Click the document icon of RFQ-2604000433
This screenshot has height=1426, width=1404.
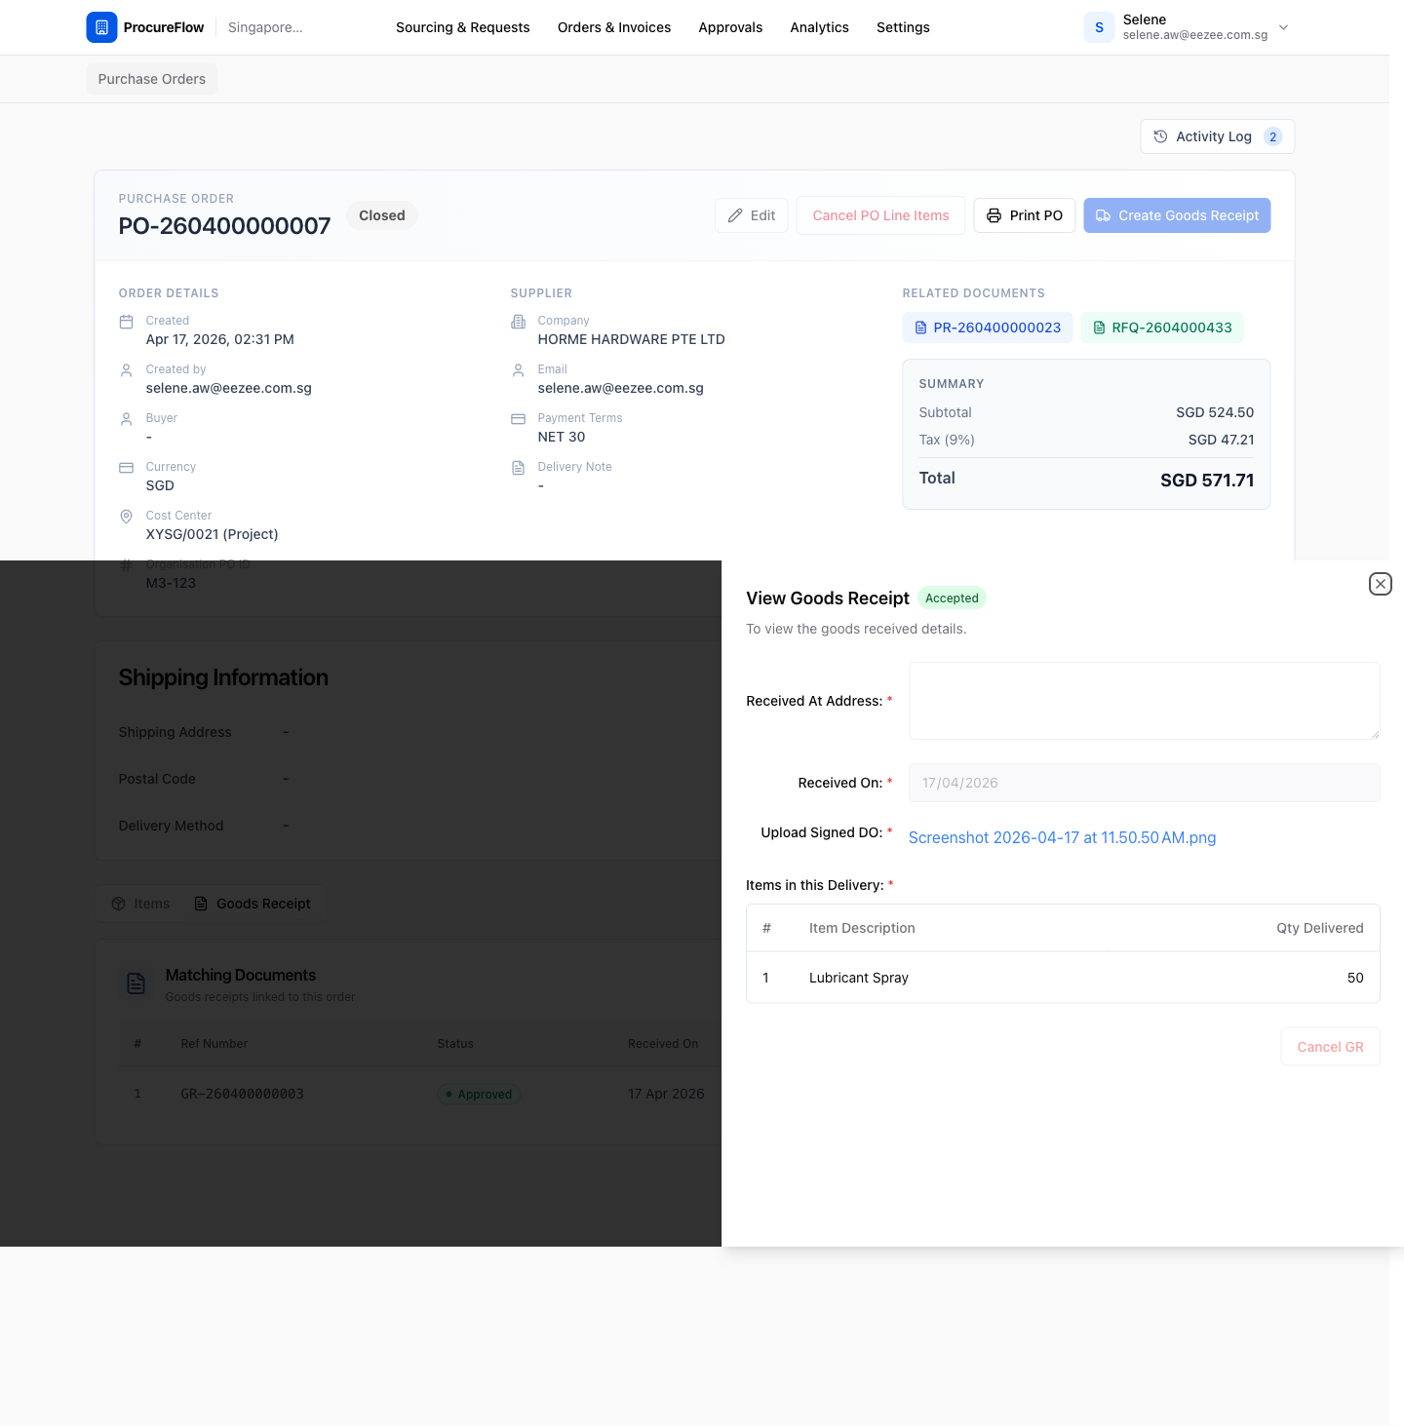(1099, 328)
